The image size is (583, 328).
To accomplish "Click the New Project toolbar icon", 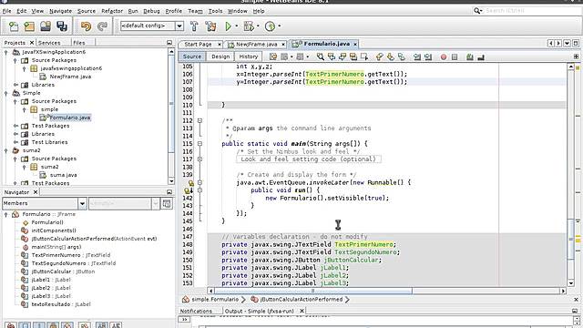I will pyautogui.click(x=29, y=26).
